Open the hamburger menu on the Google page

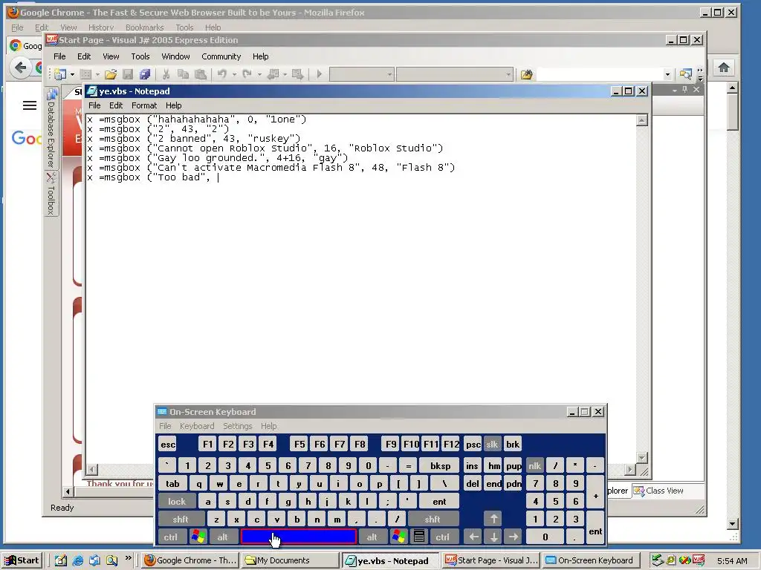coord(30,105)
